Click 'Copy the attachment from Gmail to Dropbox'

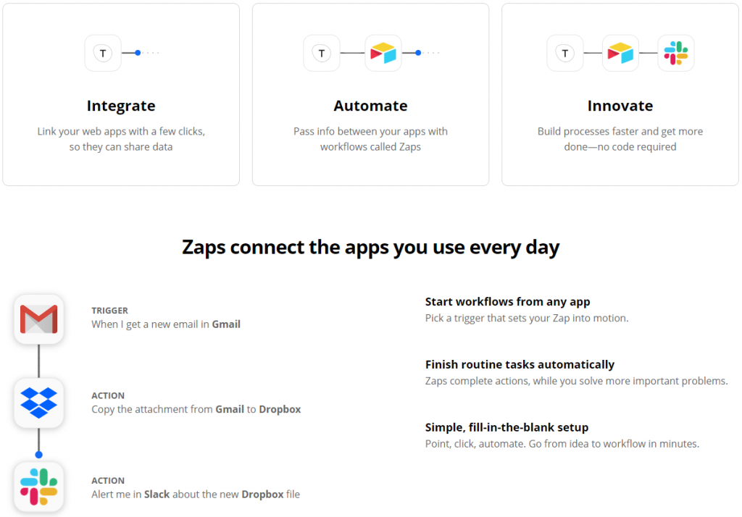point(196,409)
